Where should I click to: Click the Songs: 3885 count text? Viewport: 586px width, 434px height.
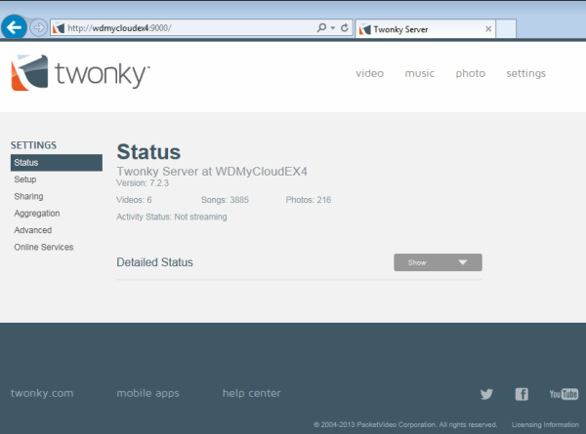tap(225, 200)
